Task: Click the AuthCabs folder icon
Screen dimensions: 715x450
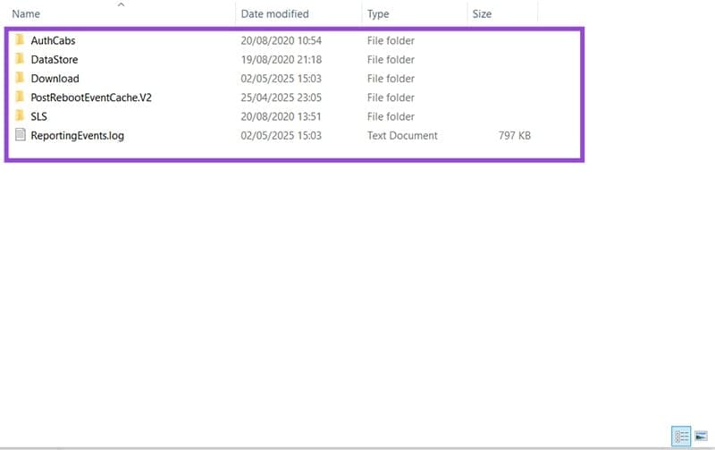Action: tap(20, 41)
